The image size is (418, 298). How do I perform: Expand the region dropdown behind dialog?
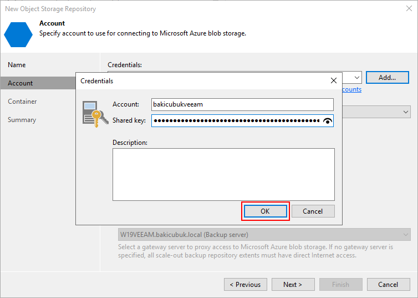pos(405,112)
